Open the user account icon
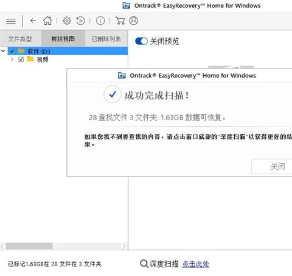This screenshot has width=292, height=276. (x=134, y=21)
